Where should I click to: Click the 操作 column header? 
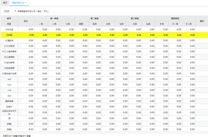pos(202,21)
